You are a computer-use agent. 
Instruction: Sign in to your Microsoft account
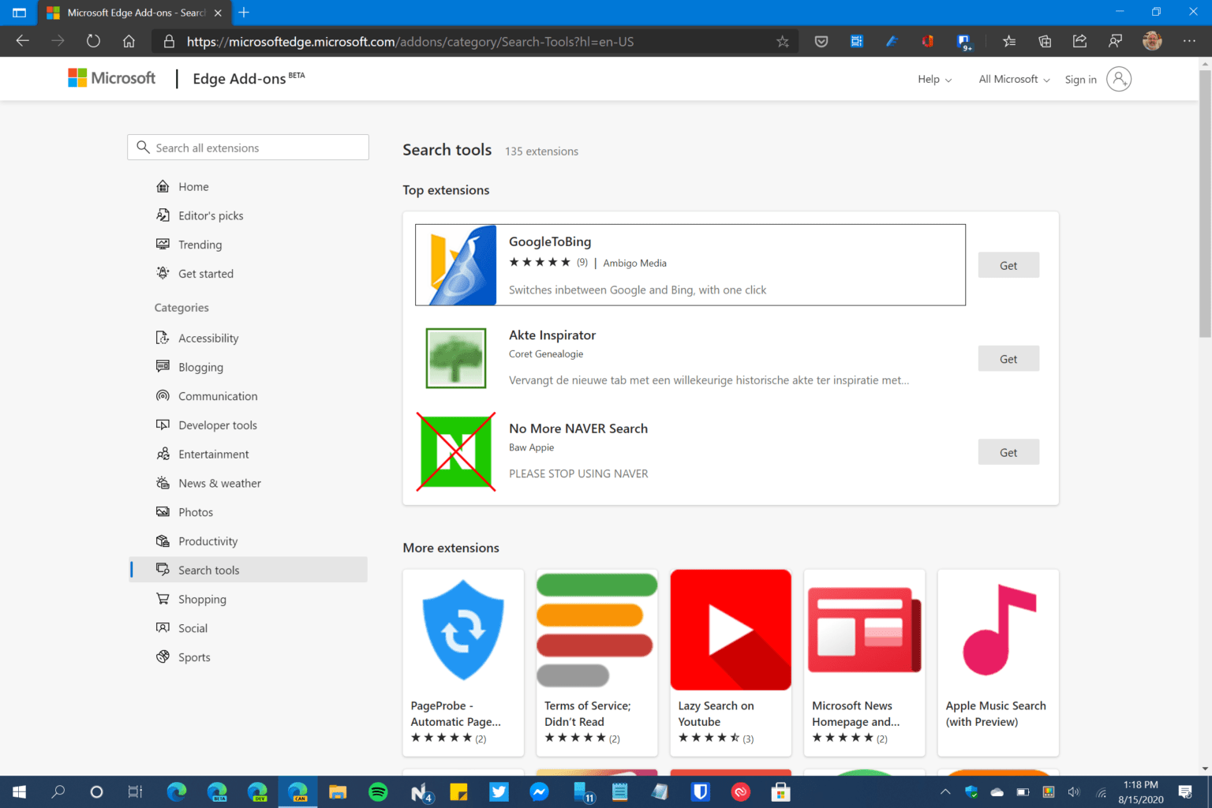tap(1080, 79)
